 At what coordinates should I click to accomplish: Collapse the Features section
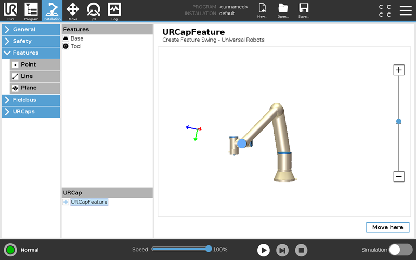click(x=31, y=53)
